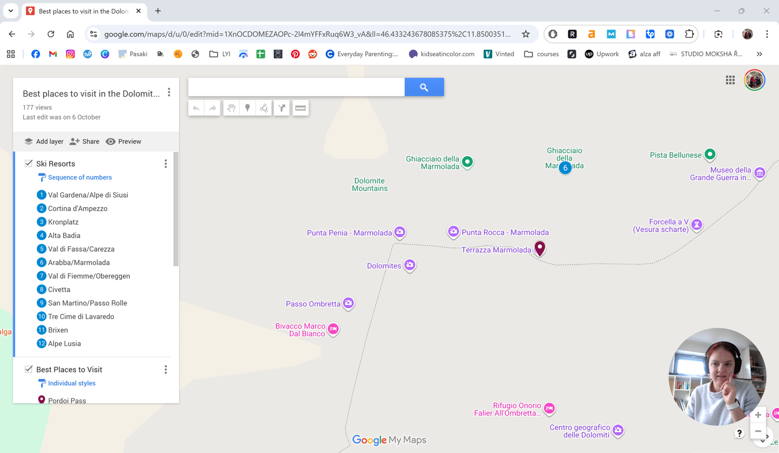Select Pordoi Pass in Best Places list
779x453 pixels.
(x=62, y=400)
